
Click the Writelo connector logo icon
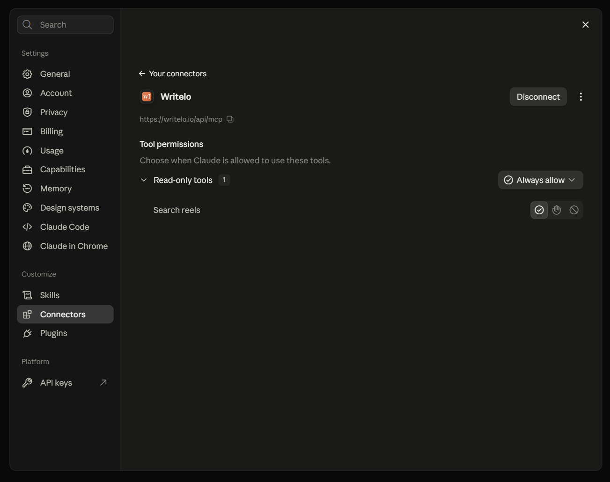point(147,97)
